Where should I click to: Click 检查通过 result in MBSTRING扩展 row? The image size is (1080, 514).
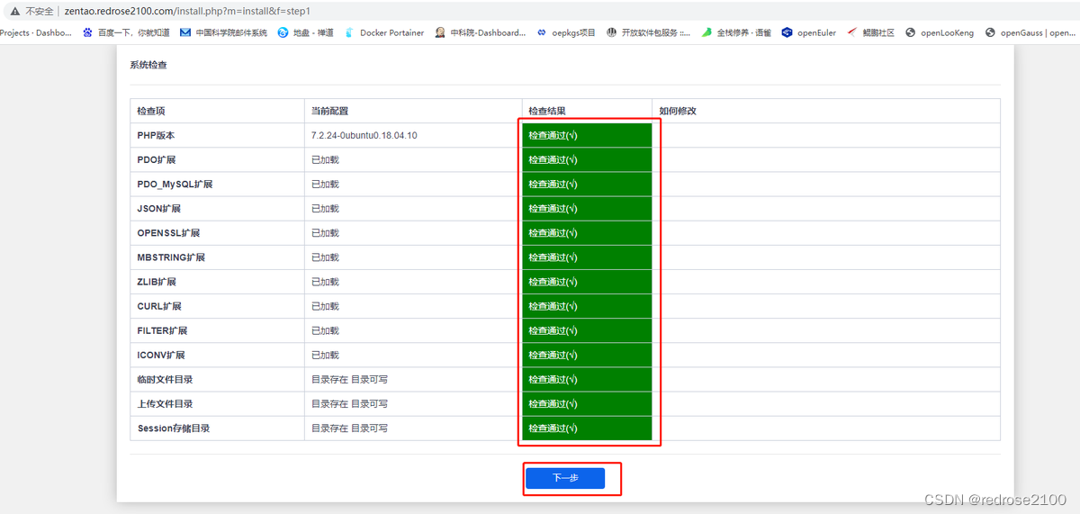[x=587, y=257]
